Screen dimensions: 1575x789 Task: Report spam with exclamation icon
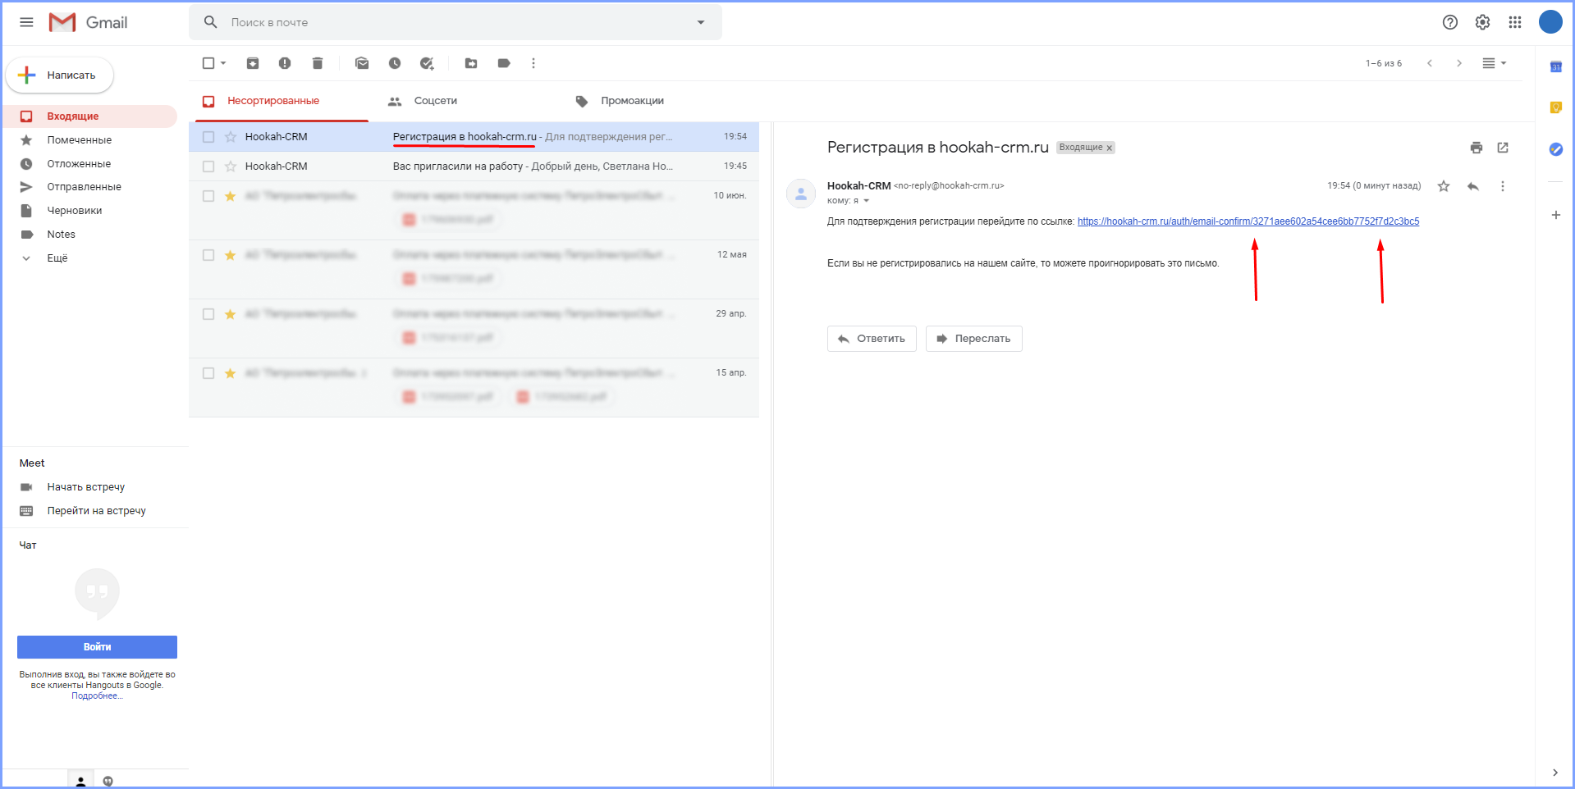(x=285, y=63)
